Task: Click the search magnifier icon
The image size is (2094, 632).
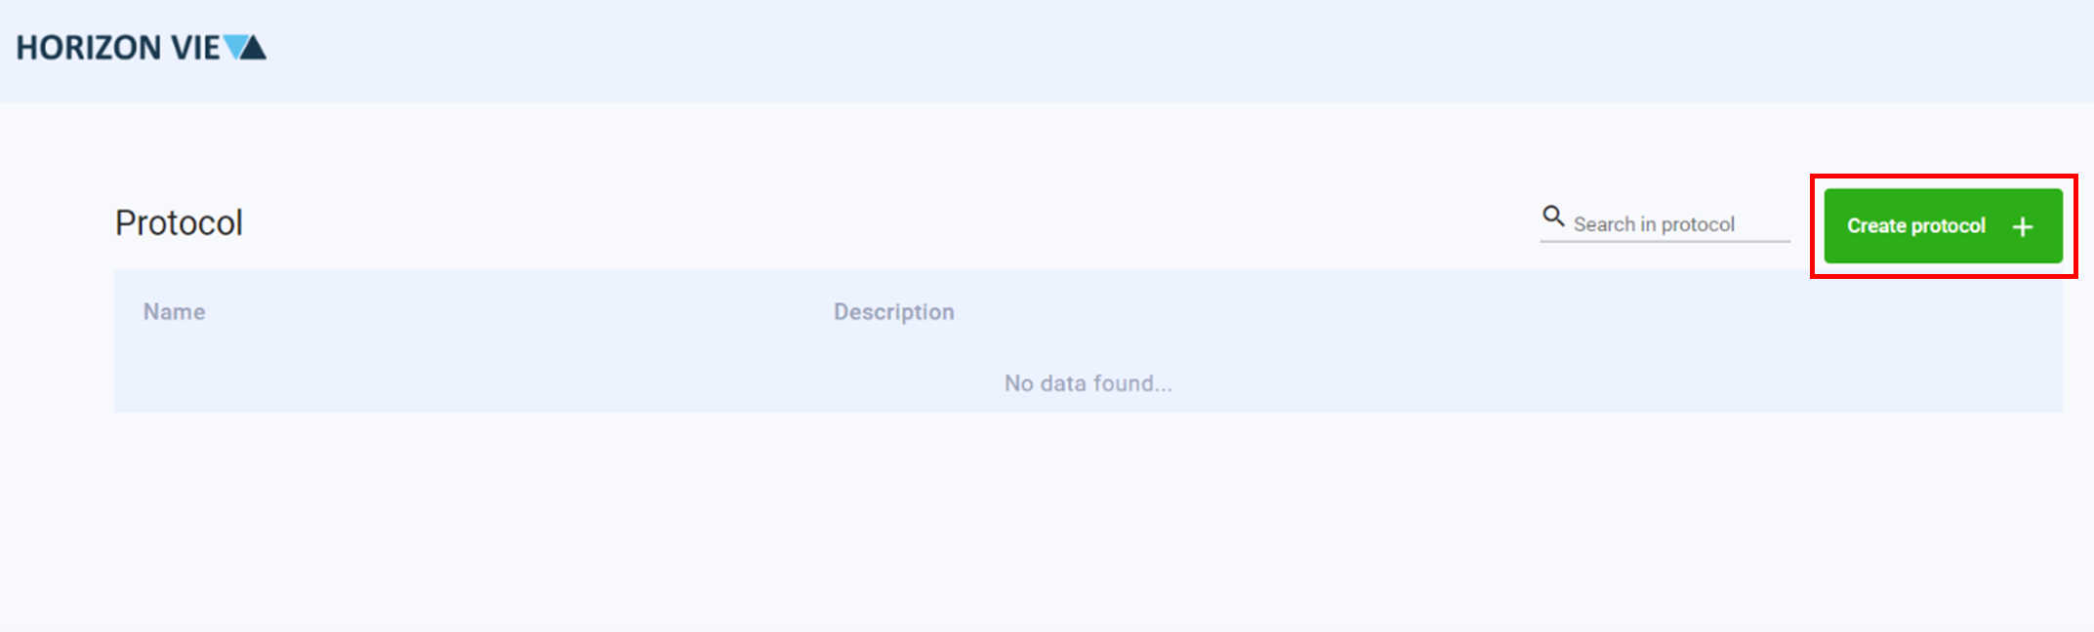Action: 1552,216
